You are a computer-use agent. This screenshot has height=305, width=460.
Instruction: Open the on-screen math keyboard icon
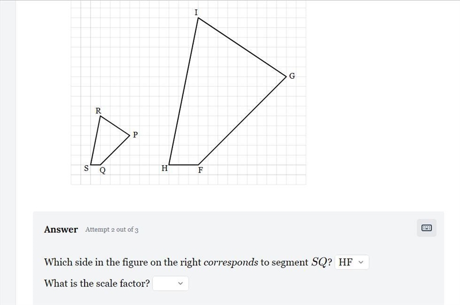[426, 228]
